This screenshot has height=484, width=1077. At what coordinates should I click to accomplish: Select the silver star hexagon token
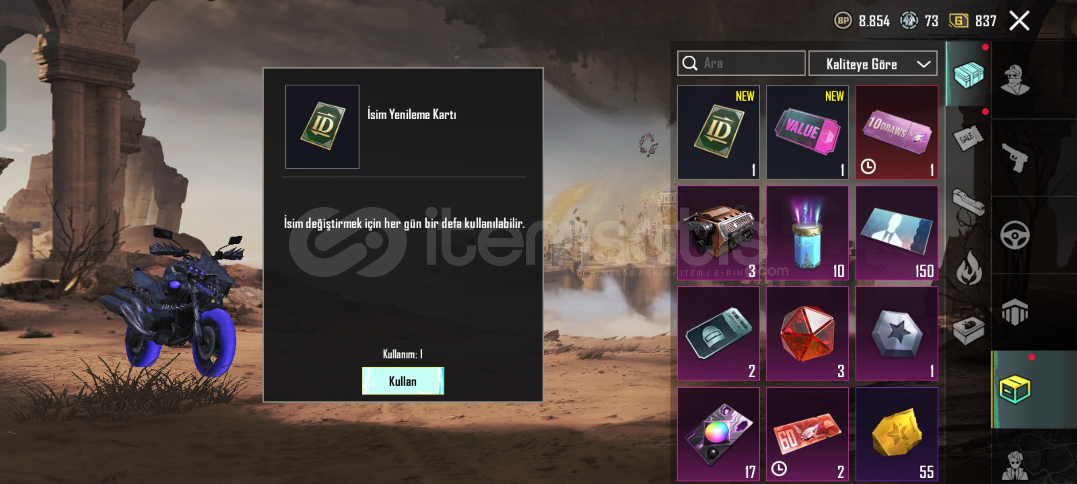tap(897, 333)
